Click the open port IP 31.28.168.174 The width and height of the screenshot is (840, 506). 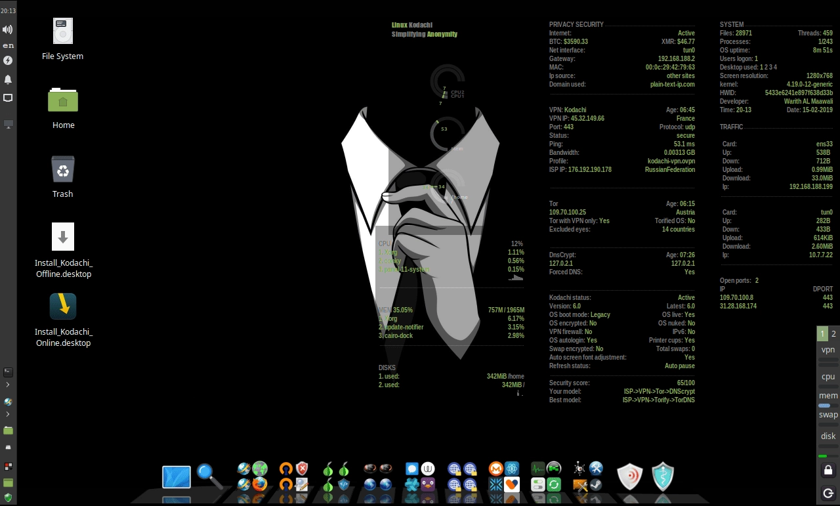[738, 306]
